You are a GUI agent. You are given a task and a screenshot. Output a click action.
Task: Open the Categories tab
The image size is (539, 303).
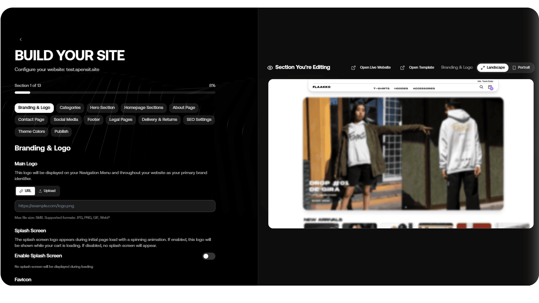pos(70,108)
